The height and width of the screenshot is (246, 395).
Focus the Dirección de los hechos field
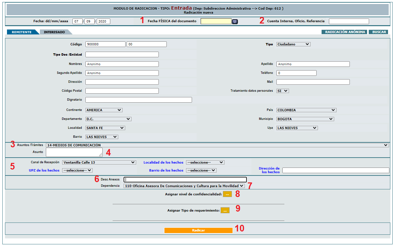pos(336,171)
